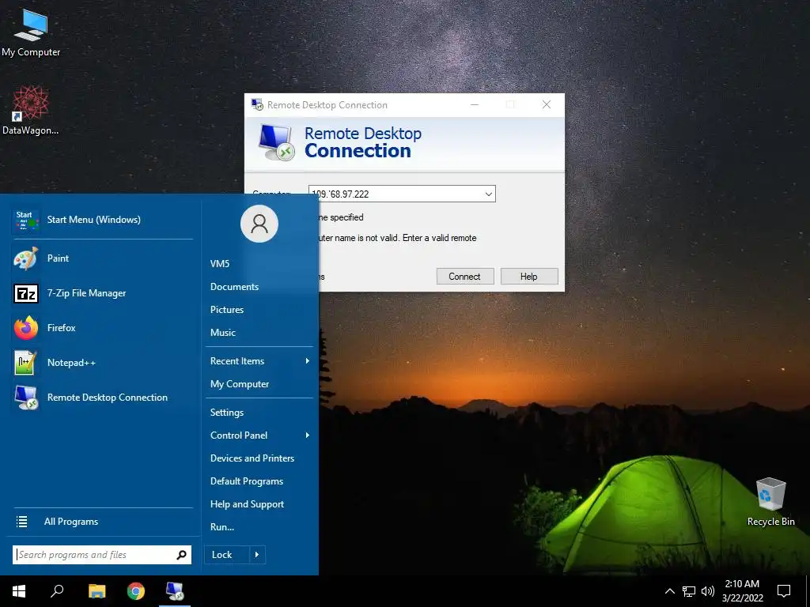Click the Help button in Remote Desktop
The width and height of the screenshot is (810, 607).
[529, 277]
